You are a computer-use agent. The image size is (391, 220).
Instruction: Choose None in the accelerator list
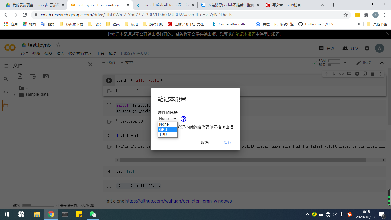168,124
